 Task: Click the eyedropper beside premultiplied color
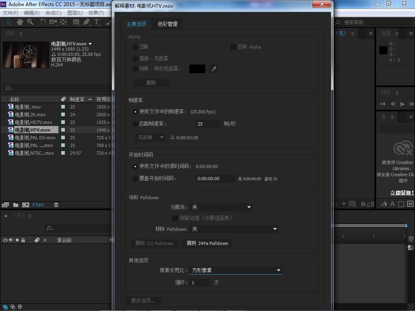(x=214, y=69)
